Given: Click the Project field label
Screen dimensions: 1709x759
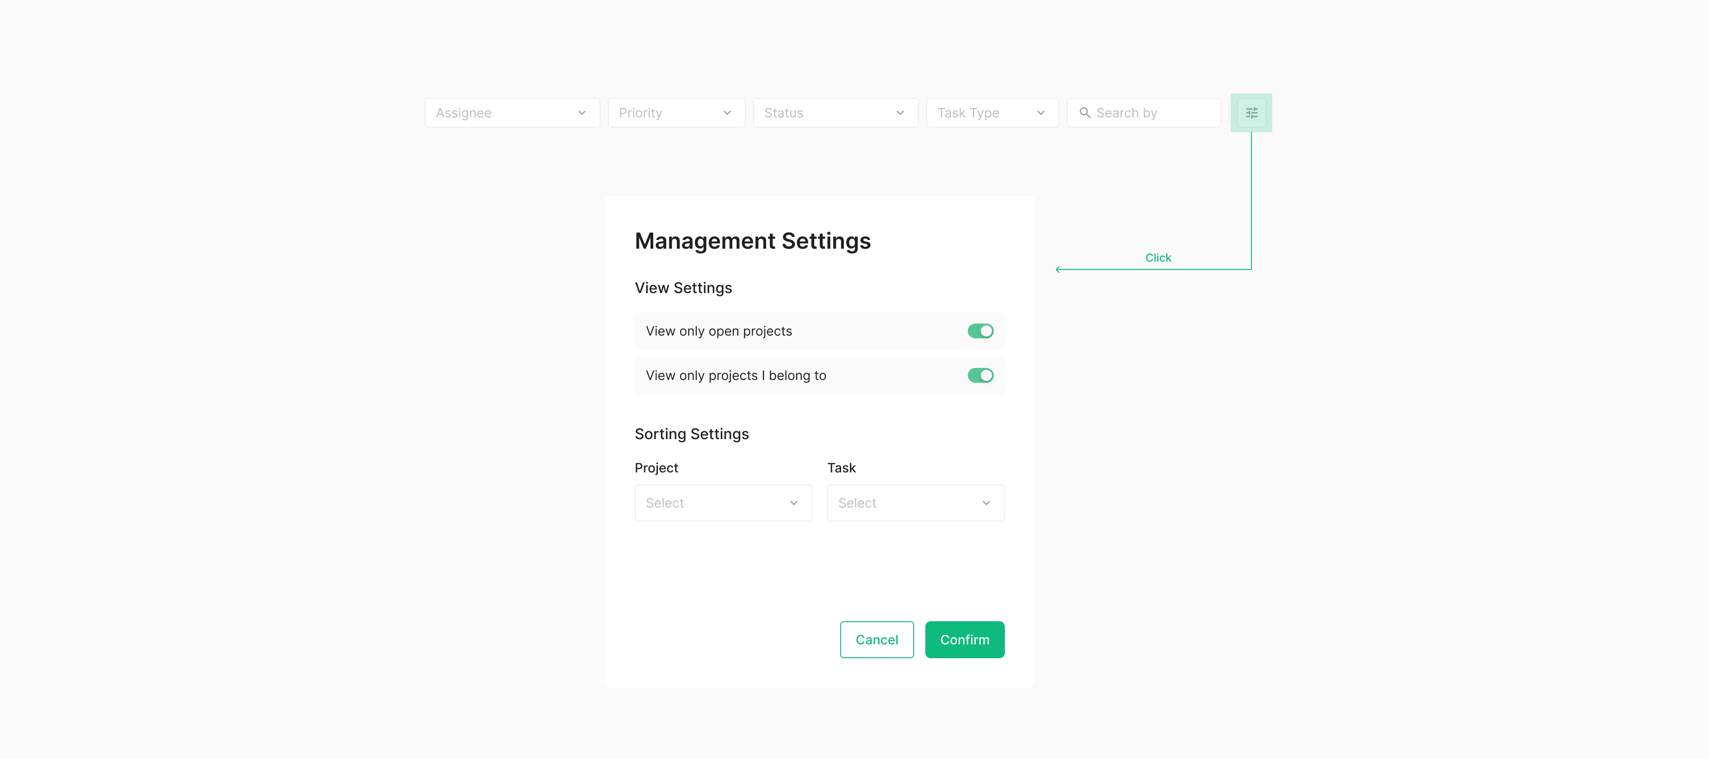Looking at the screenshot, I should coord(656,467).
